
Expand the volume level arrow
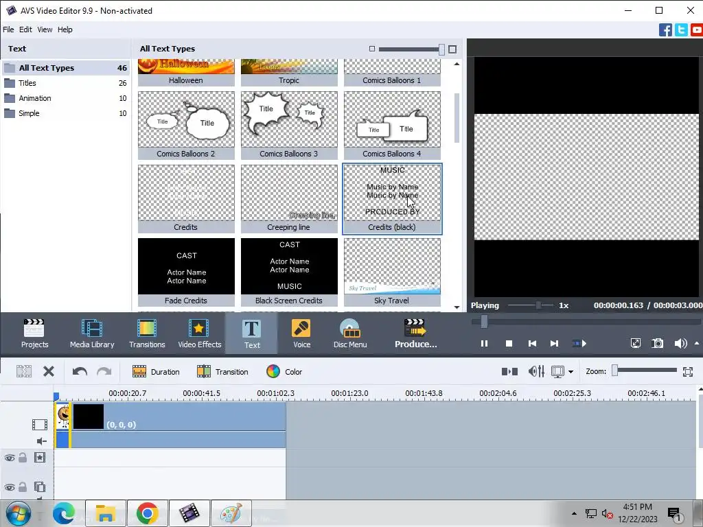[x=697, y=343]
